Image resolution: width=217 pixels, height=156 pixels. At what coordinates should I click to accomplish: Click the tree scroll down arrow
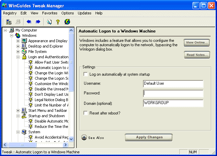[71, 139]
